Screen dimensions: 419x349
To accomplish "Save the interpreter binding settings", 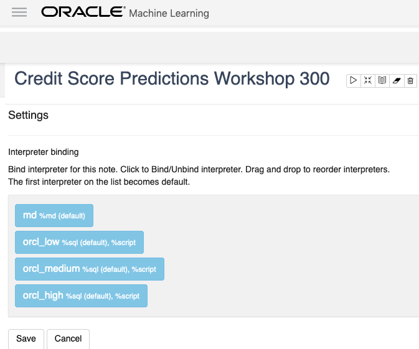I will (x=26, y=338).
